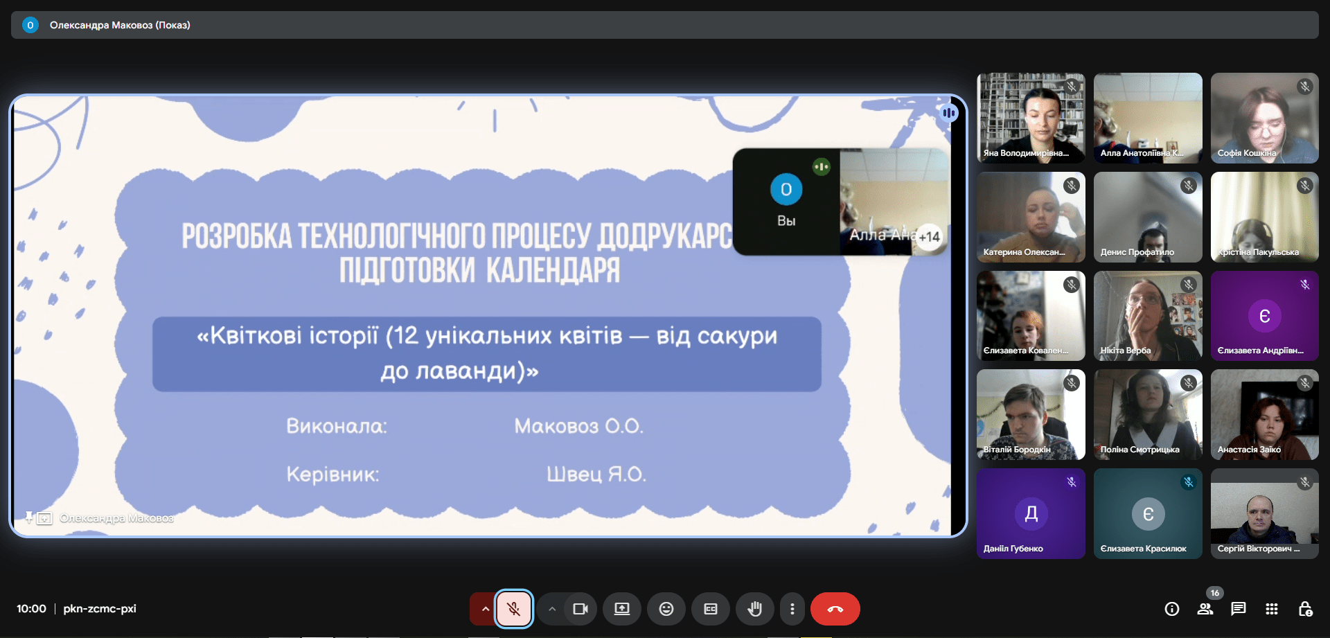Screen dimensions: 1330x638
Task: Open more options three-dot menu
Action: (792, 609)
